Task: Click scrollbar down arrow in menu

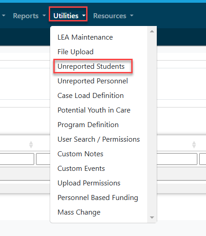Action: [152, 217]
